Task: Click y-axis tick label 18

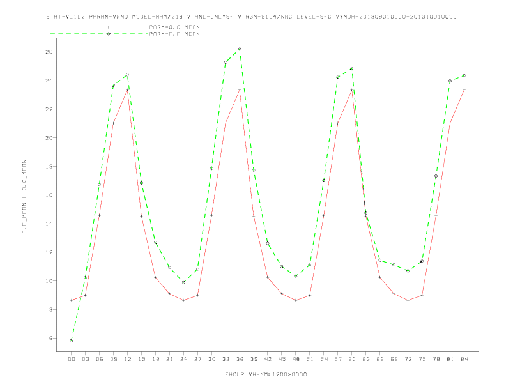Action: pyautogui.click(x=49, y=167)
